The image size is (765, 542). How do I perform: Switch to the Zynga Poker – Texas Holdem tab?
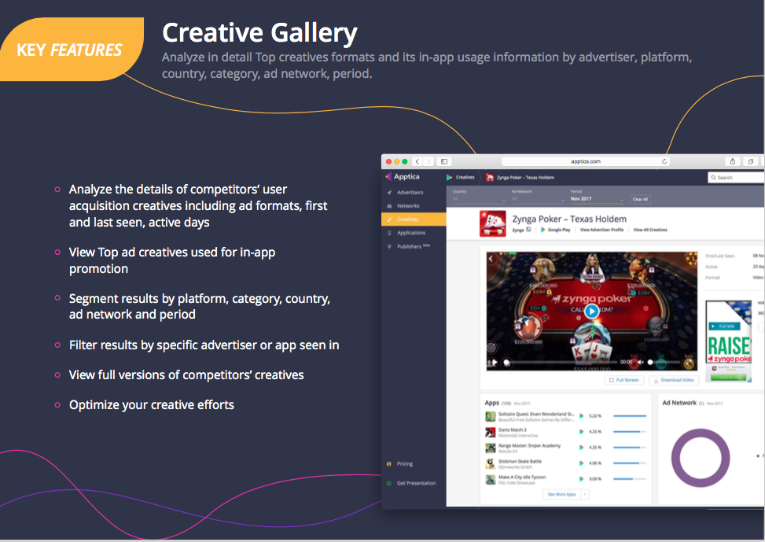524,177
